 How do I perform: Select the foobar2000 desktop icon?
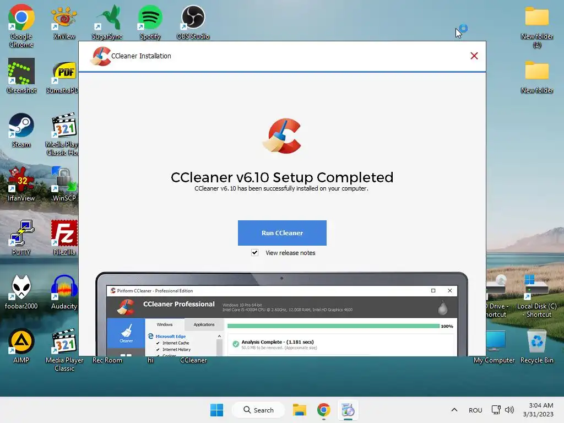pos(21,292)
